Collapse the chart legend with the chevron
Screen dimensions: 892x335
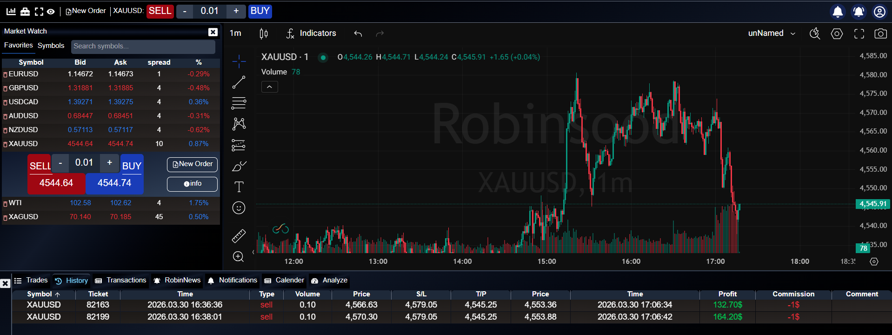(269, 87)
